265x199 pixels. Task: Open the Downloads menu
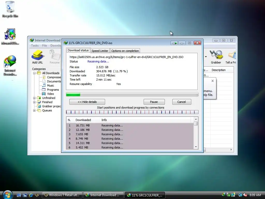[56, 46]
